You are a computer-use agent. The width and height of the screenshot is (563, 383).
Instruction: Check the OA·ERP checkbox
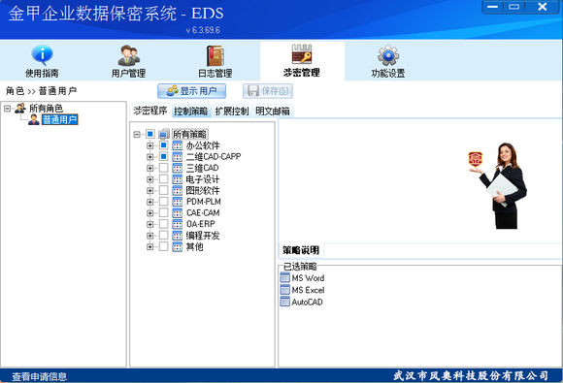(x=163, y=224)
